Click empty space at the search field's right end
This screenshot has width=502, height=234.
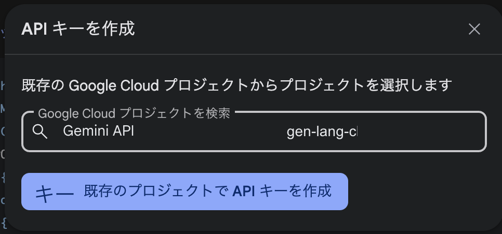422,131
